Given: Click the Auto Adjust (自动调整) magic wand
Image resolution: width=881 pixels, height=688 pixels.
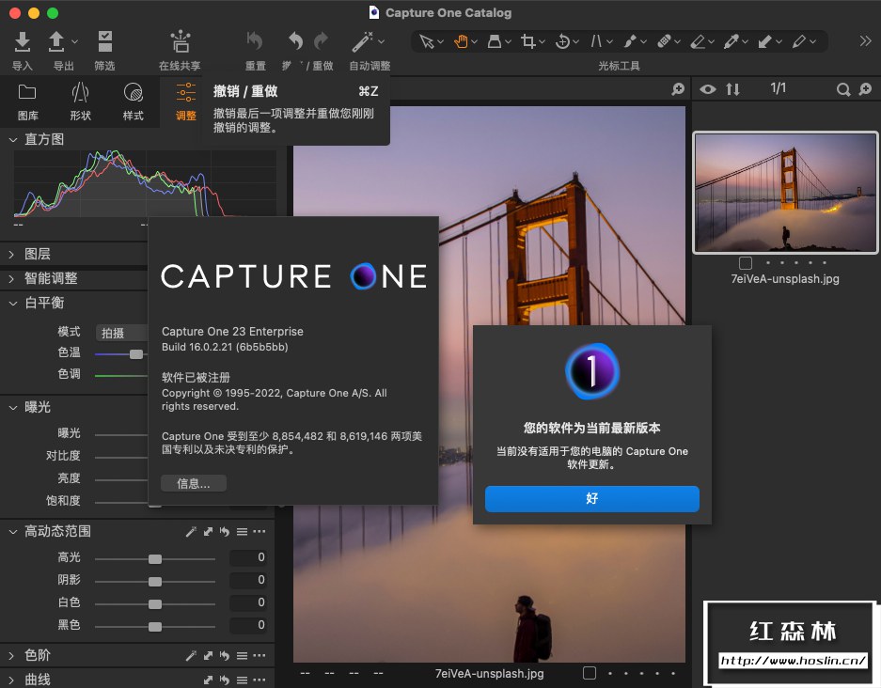Looking at the screenshot, I should coord(362,42).
